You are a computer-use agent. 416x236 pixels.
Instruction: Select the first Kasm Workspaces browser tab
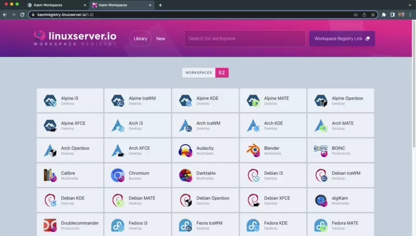tap(55, 5)
